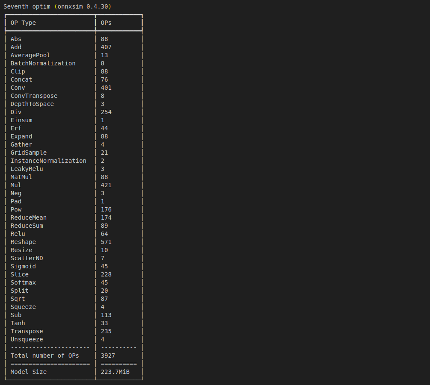Select 'Total number of OPs' label
430x385 pixels.
pos(44,356)
